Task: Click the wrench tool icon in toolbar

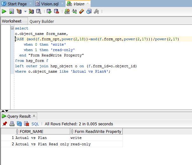Action: 96,11
